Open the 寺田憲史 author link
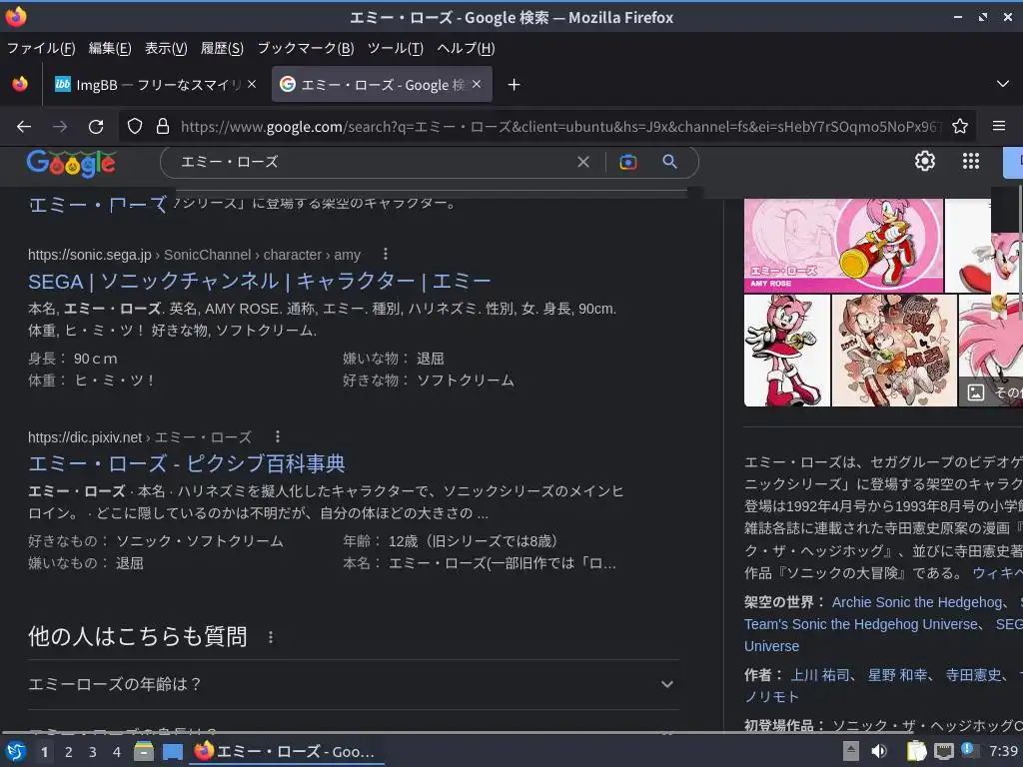 [x=974, y=676]
